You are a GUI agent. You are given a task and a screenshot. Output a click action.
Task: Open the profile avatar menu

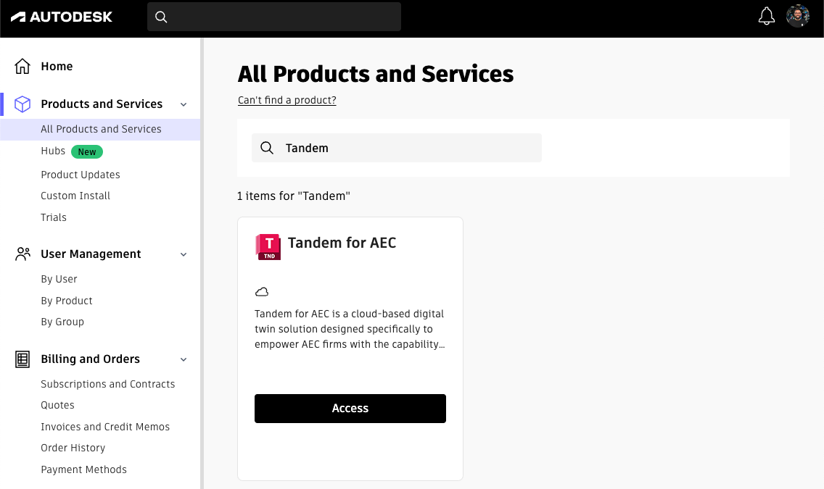point(798,15)
